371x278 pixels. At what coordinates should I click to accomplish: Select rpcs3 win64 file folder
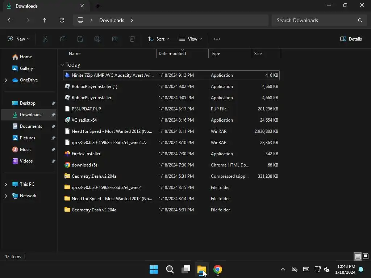click(x=171, y=188)
